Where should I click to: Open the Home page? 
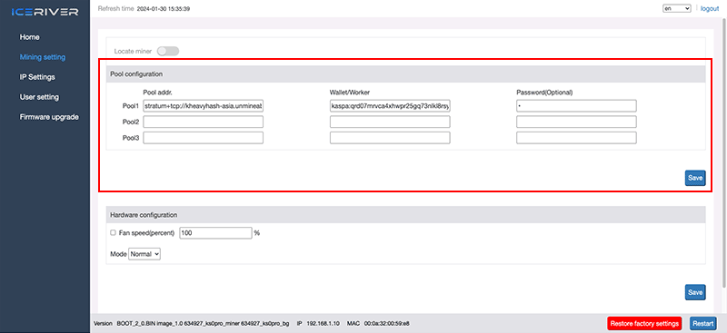pos(30,37)
